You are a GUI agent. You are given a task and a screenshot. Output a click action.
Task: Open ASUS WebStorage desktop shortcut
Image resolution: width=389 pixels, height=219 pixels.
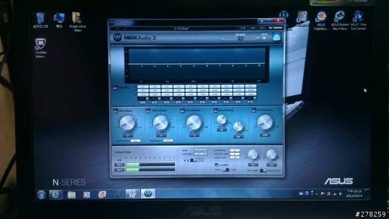[x=321, y=20]
